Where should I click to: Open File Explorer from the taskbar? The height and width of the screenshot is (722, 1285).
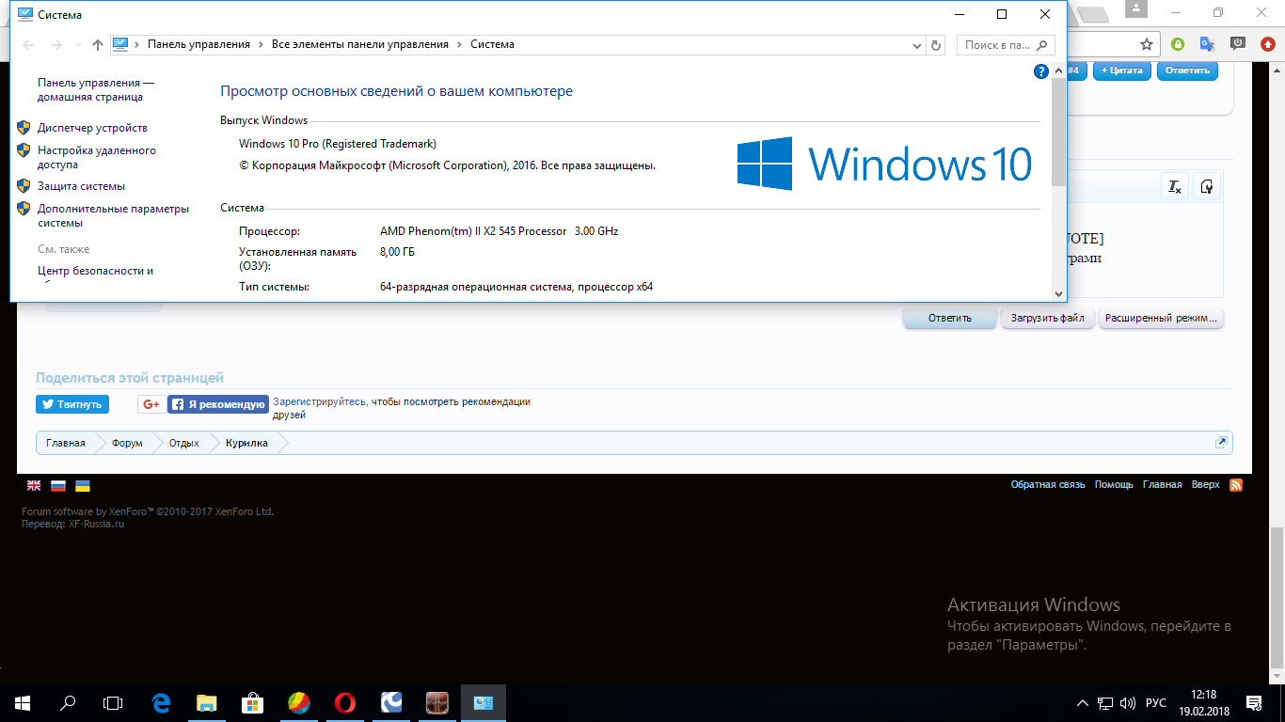[x=207, y=702]
